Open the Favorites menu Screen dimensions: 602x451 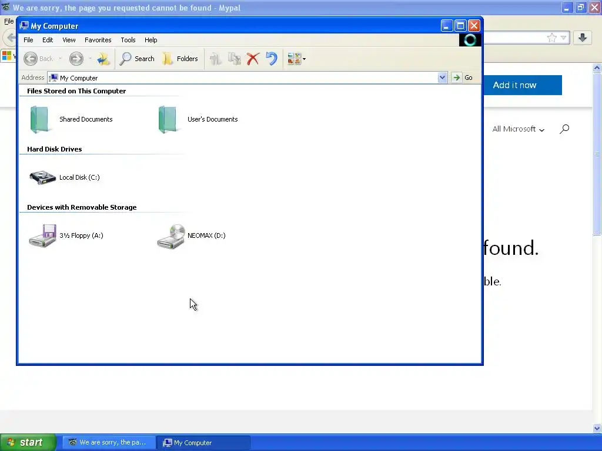point(98,40)
